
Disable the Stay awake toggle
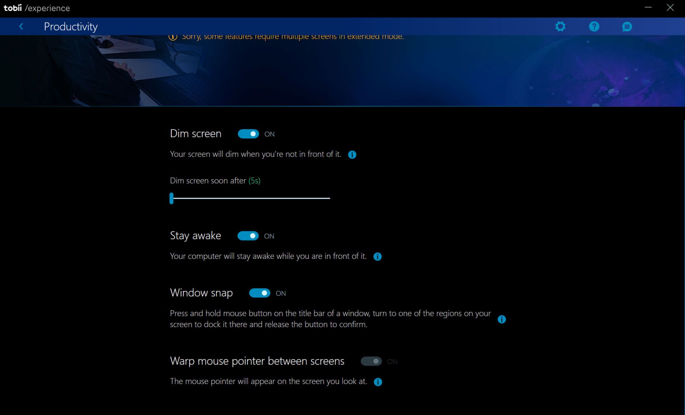[x=248, y=236]
